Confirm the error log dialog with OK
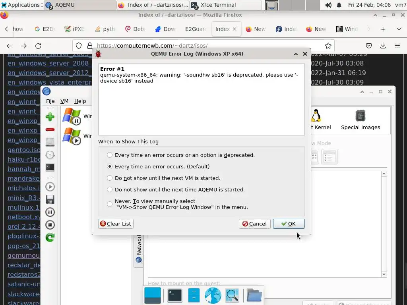The width and height of the screenshot is (407, 305). [x=289, y=224]
